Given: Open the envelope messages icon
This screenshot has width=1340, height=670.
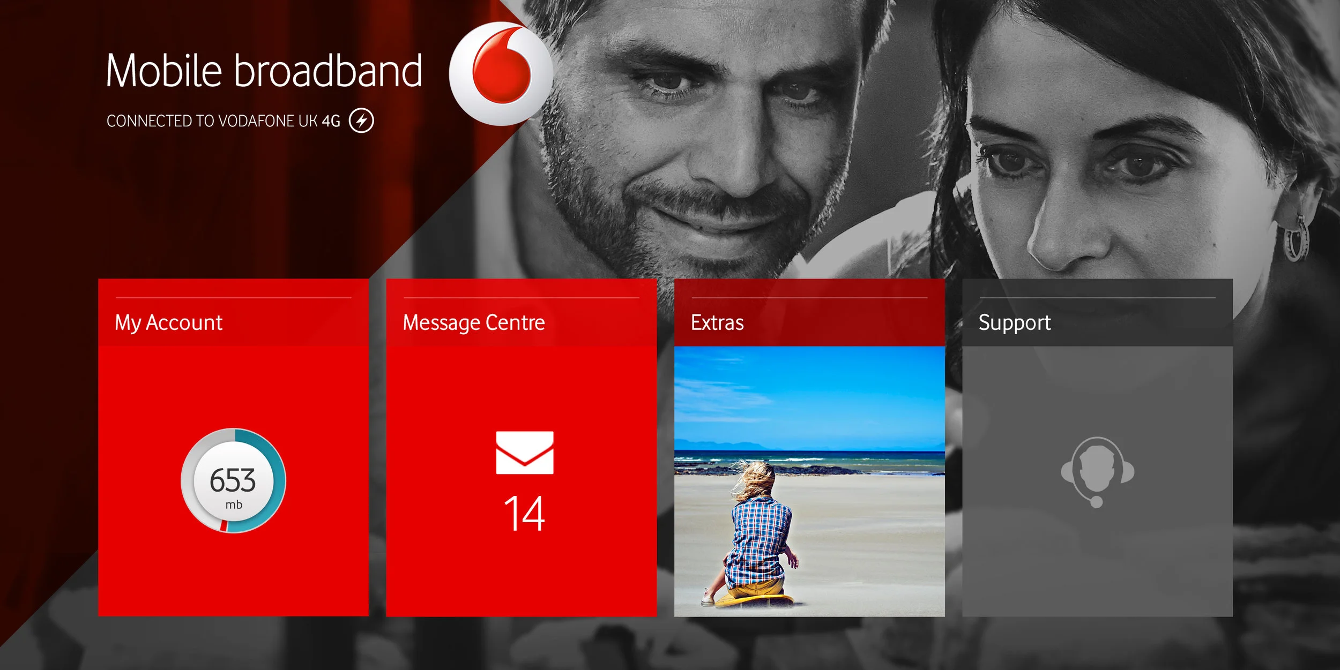Looking at the screenshot, I should (524, 453).
